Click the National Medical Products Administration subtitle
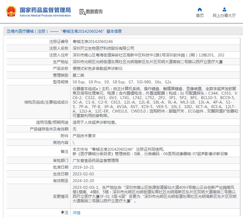This screenshot has height=218, width=243. [x=45, y=15]
